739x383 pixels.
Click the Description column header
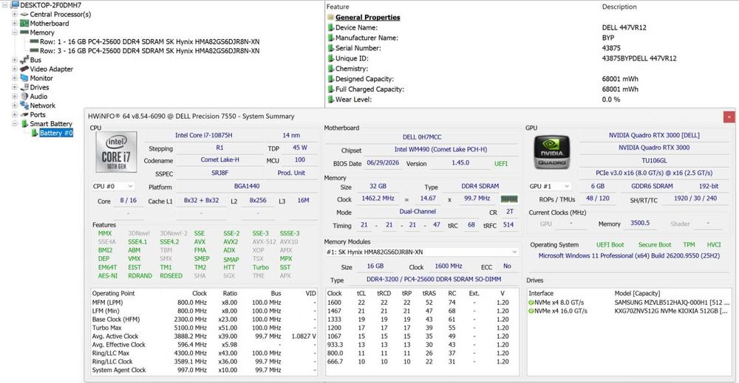pos(619,7)
